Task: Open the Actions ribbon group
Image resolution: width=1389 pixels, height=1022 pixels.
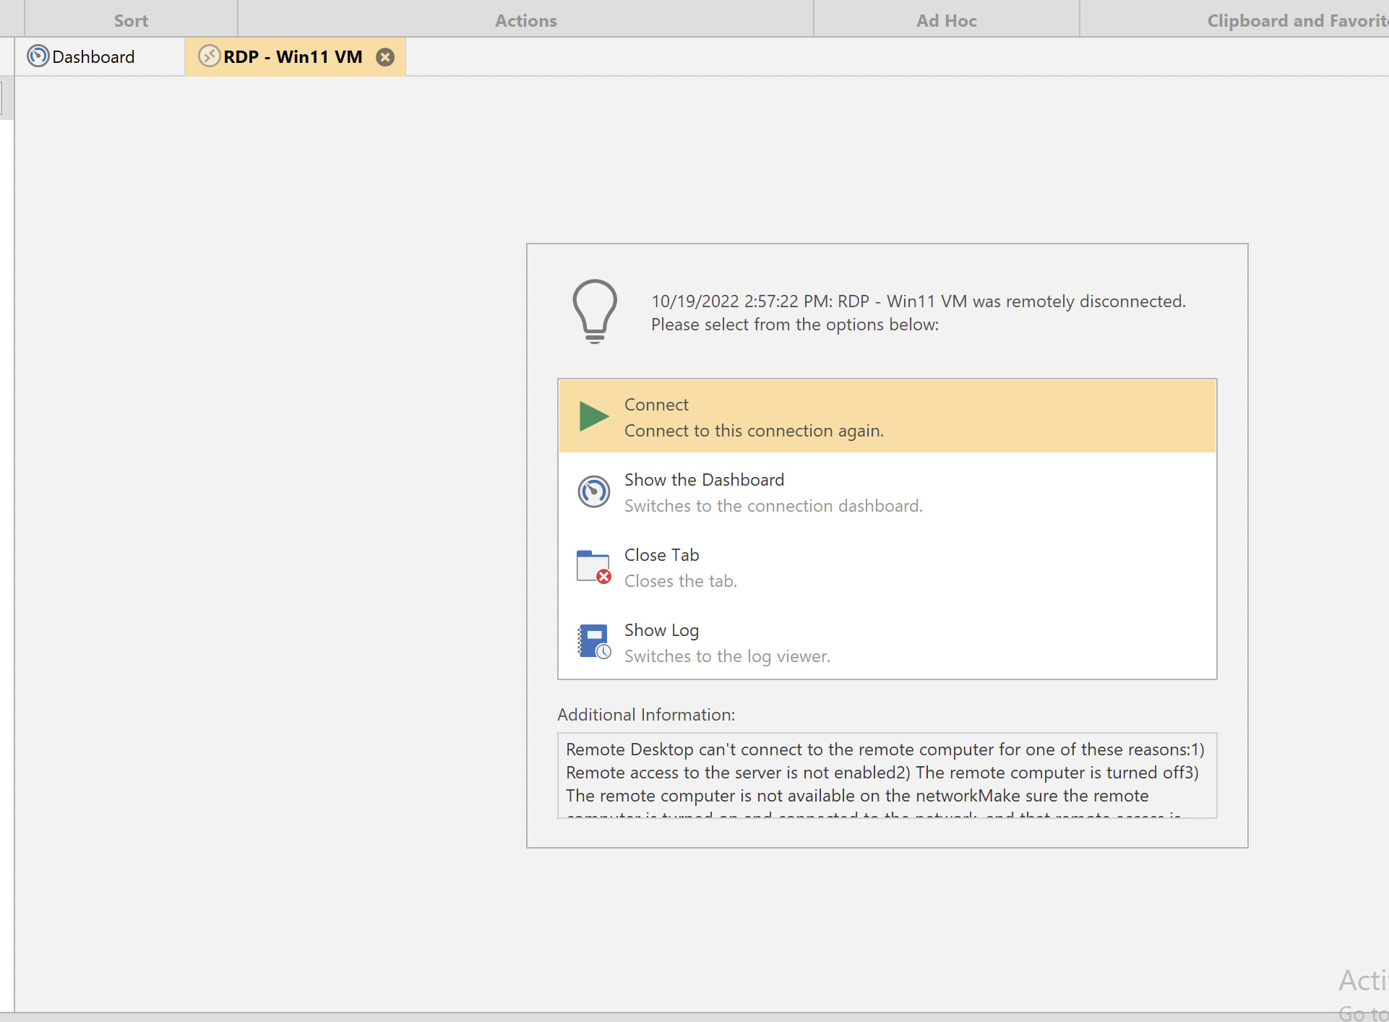Action: [x=525, y=20]
